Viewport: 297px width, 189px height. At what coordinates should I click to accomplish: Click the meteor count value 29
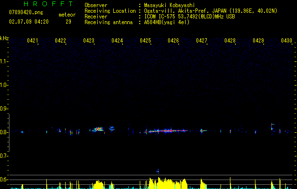point(68,22)
